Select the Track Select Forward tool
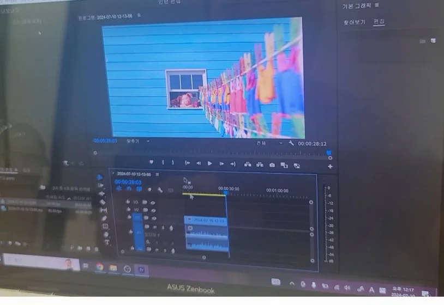This screenshot has width=444, height=305. (x=100, y=185)
